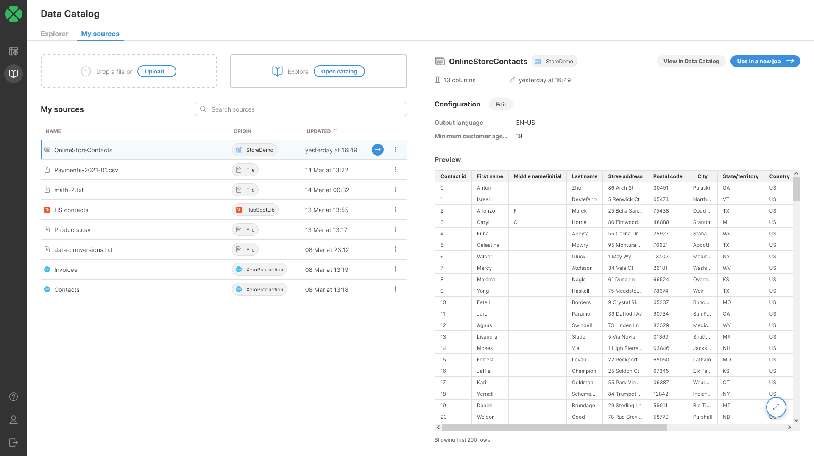Click the NAME column header
This screenshot has height=456, width=814.
[x=53, y=131]
